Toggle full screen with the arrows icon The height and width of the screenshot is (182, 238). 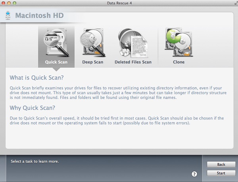click(236, 3)
